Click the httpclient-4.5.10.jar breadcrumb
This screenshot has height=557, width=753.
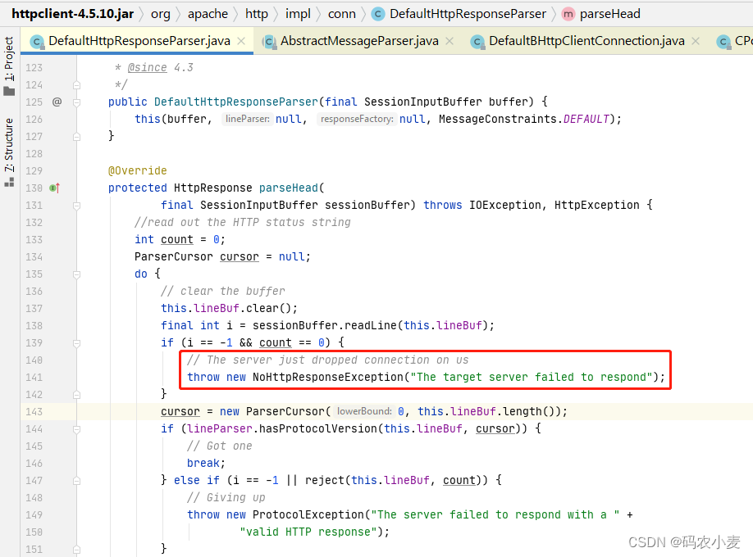pos(72,14)
